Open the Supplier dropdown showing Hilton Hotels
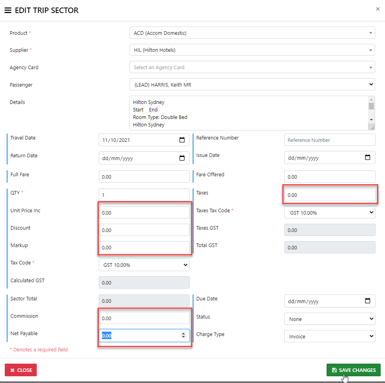The width and height of the screenshot is (385, 383). pyautogui.click(x=252, y=50)
